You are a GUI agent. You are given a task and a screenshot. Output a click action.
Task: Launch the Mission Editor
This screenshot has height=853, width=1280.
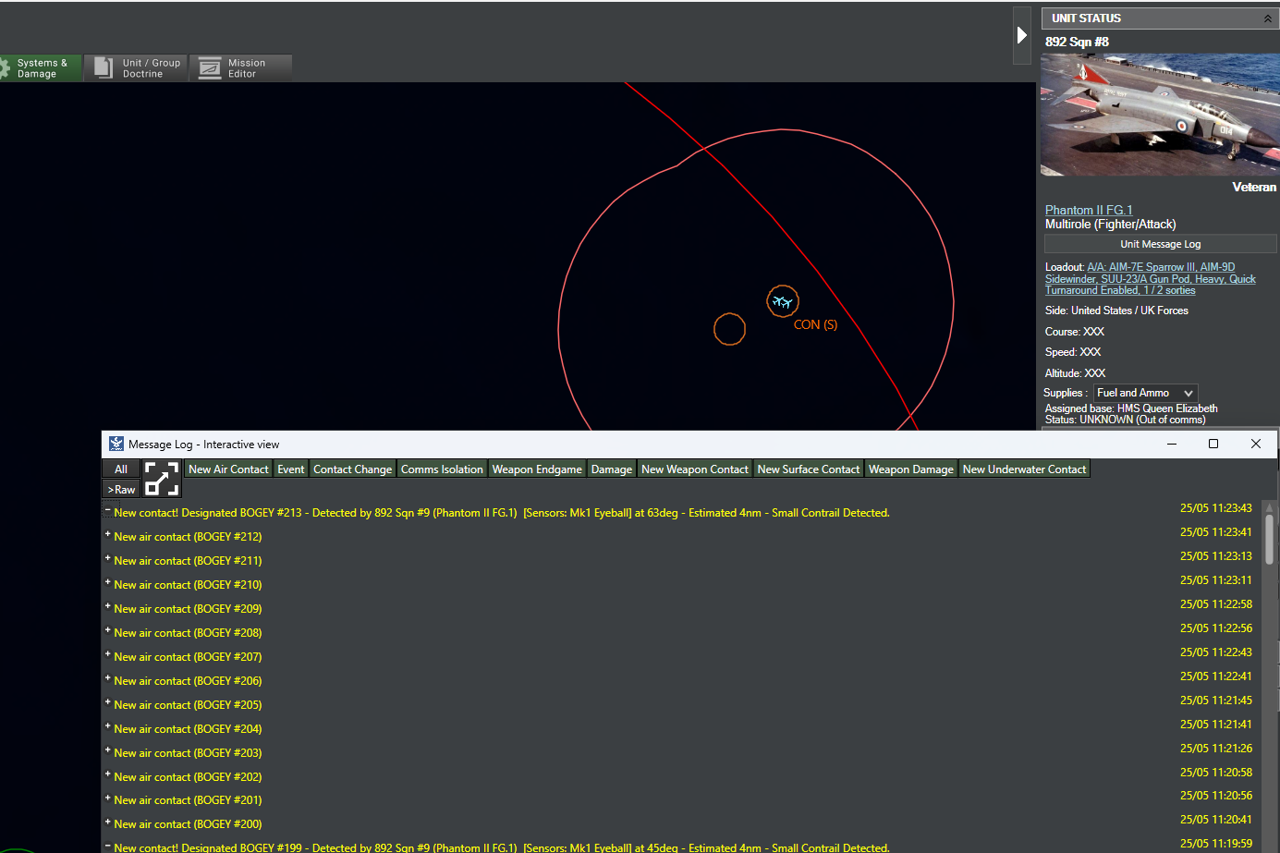pyautogui.click(x=241, y=68)
